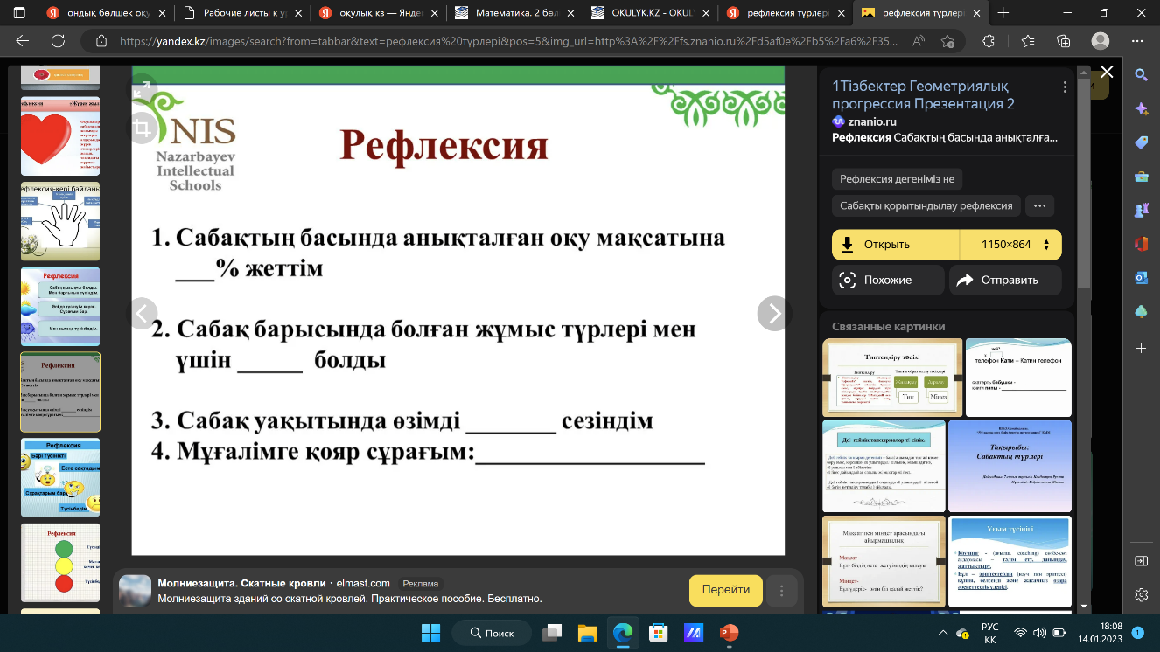This screenshot has width=1160, height=652.
Task: Go to the previous image
Action: pos(143,313)
